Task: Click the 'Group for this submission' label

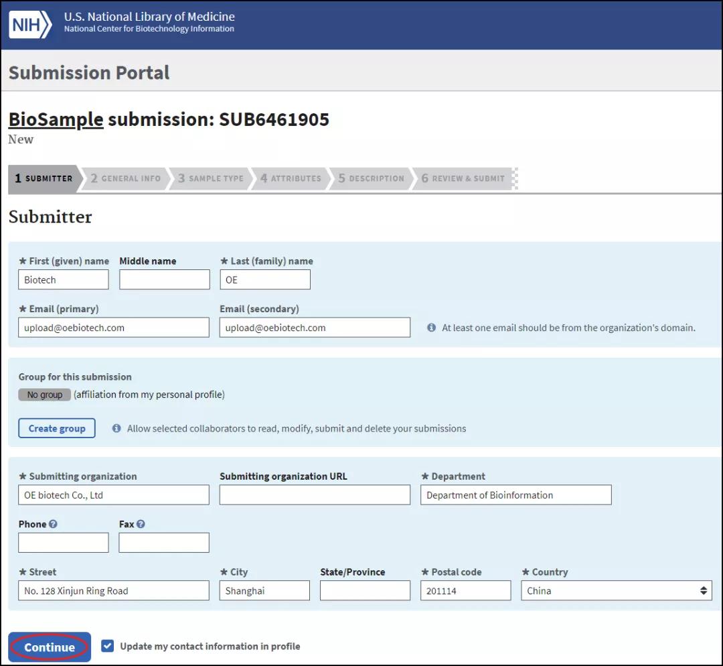Action: (75, 377)
